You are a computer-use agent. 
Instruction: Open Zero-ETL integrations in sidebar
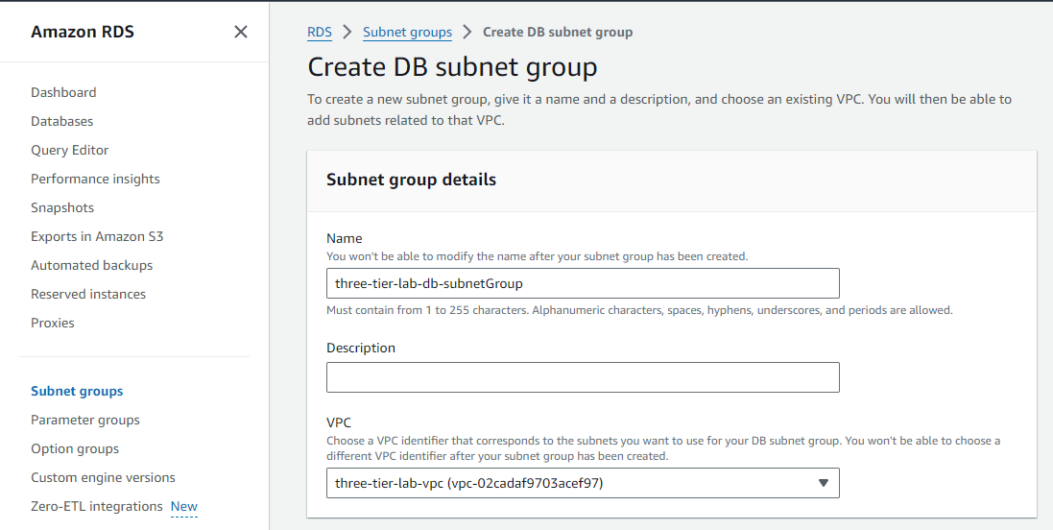[97, 506]
